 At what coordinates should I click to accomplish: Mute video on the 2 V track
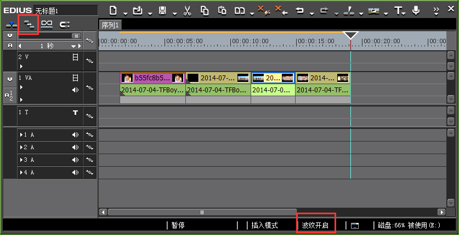(x=76, y=57)
